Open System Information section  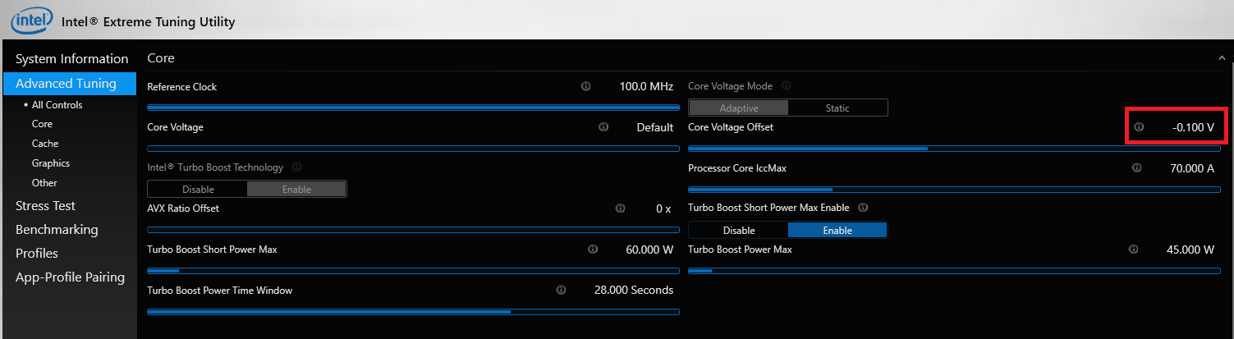pos(72,59)
